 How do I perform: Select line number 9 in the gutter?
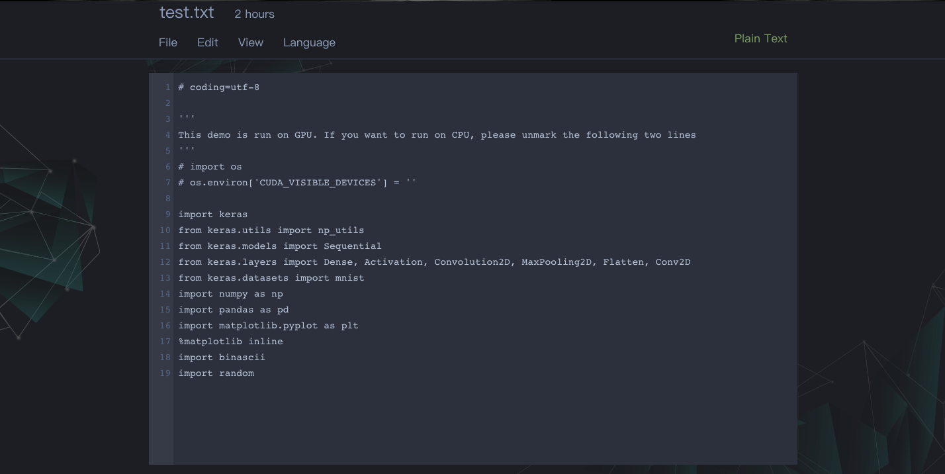click(167, 214)
